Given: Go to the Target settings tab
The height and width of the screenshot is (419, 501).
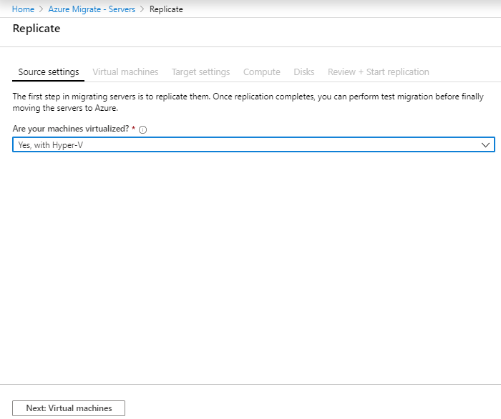Looking at the screenshot, I should pyautogui.click(x=200, y=72).
